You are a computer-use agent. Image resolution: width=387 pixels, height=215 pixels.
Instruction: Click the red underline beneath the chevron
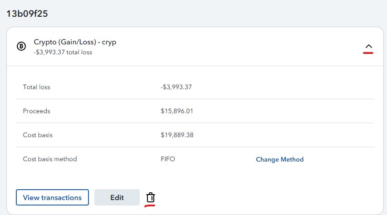tap(368, 53)
